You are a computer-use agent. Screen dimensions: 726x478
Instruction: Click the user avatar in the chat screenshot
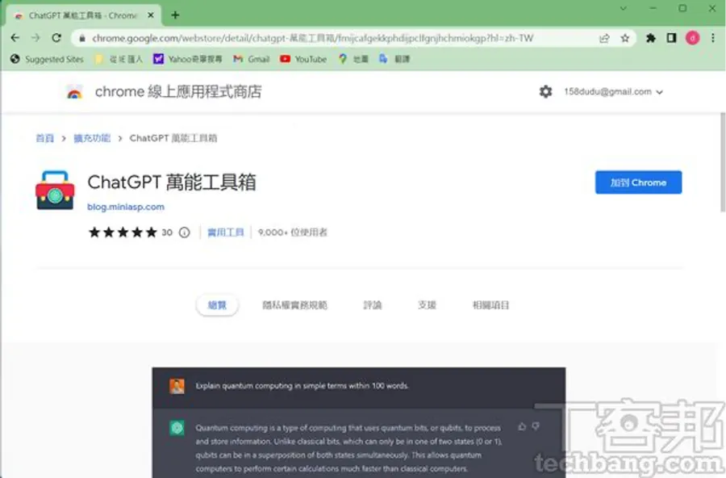tap(177, 386)
